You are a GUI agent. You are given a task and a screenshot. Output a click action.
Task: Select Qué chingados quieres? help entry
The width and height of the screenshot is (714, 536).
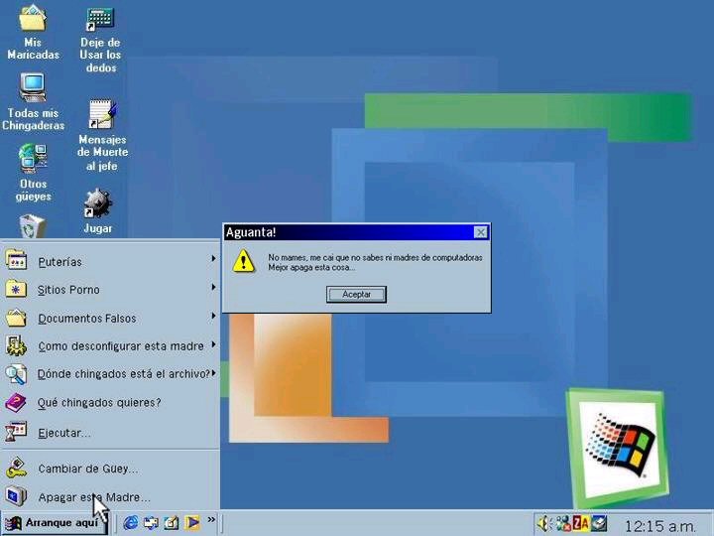[x=98, y=403]
